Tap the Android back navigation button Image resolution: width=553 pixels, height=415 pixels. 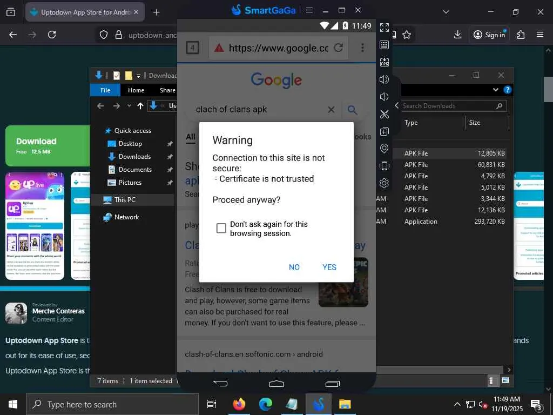click(220, 383)
